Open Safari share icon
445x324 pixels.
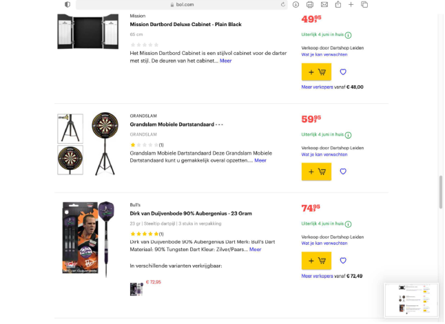pyautogui.click(x=337, y=5)
